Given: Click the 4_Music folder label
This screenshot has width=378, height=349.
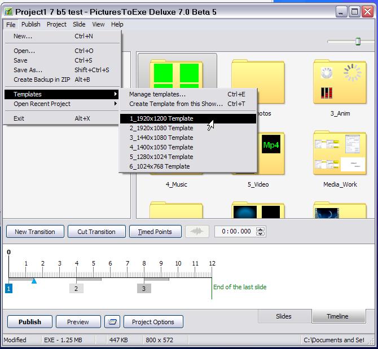Looking at the screenshot, I should (177, 184).
